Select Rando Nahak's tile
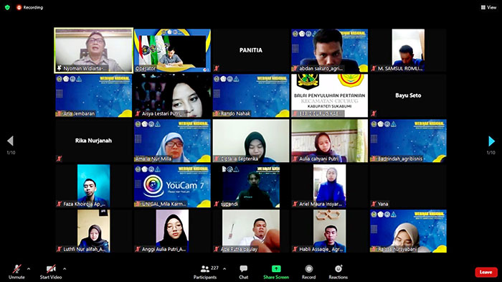Image resolution: width=502 pixels, height=282 pixels. click(251, 95)
